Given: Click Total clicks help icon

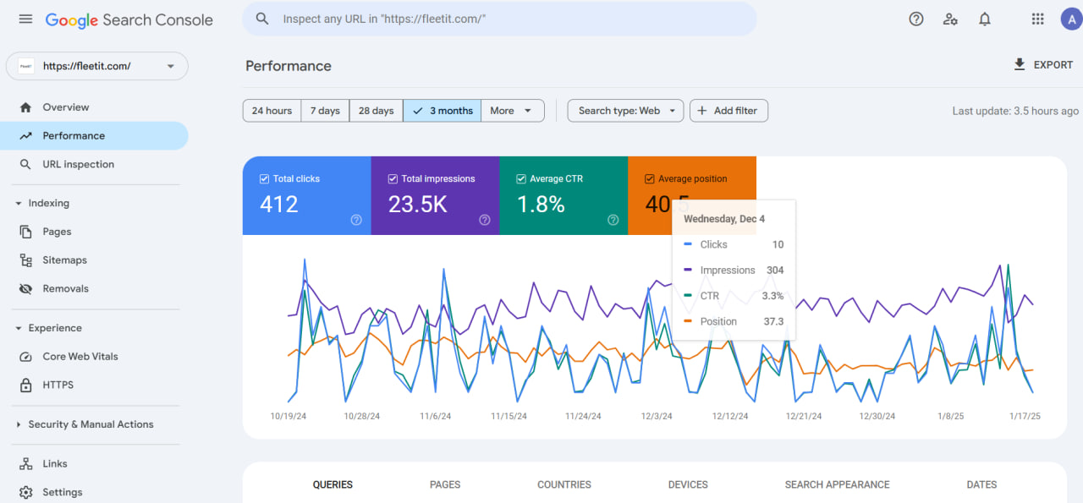Looking at the screenshot, I should click(x=356, y=220).
